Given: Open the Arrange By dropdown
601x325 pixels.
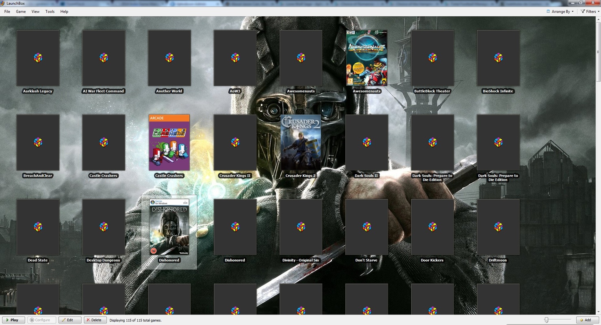Looking at the screenshot, I should (x=560, y=11).
